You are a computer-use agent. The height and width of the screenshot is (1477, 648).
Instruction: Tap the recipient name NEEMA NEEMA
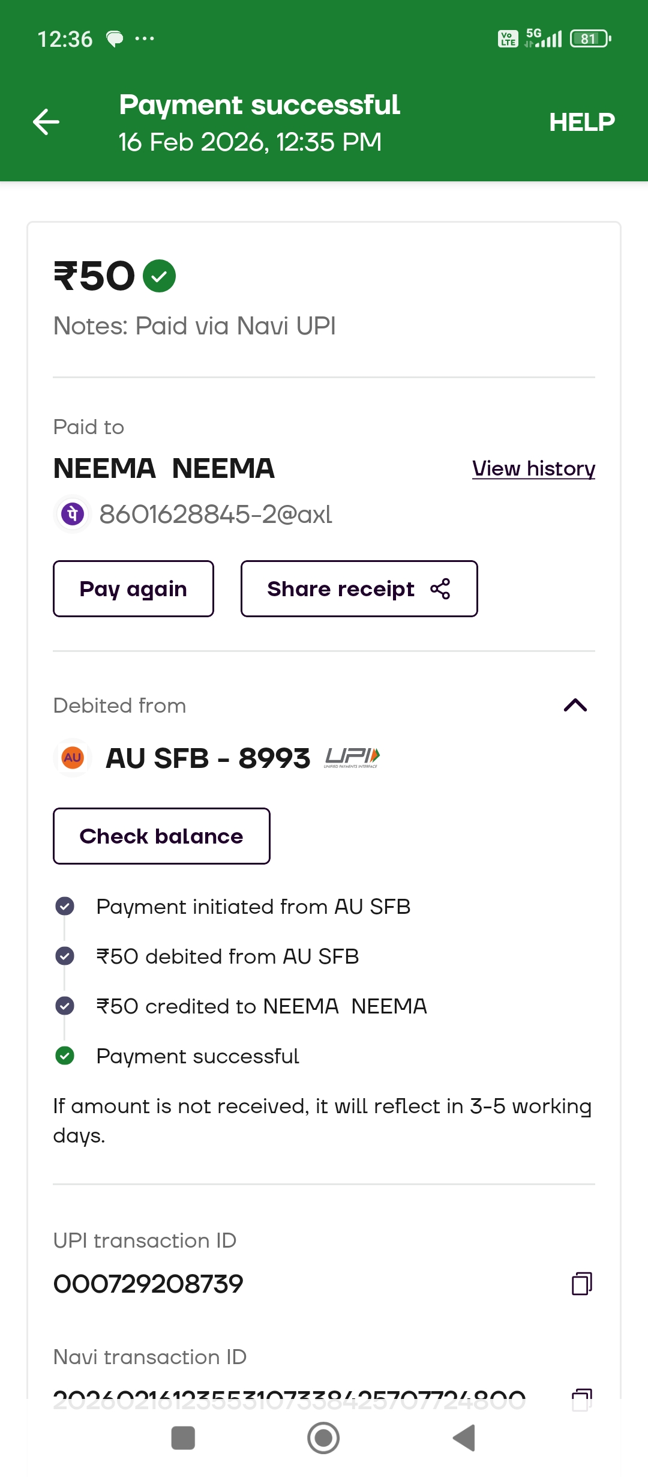pyautogui.click(x=164, y=468)
